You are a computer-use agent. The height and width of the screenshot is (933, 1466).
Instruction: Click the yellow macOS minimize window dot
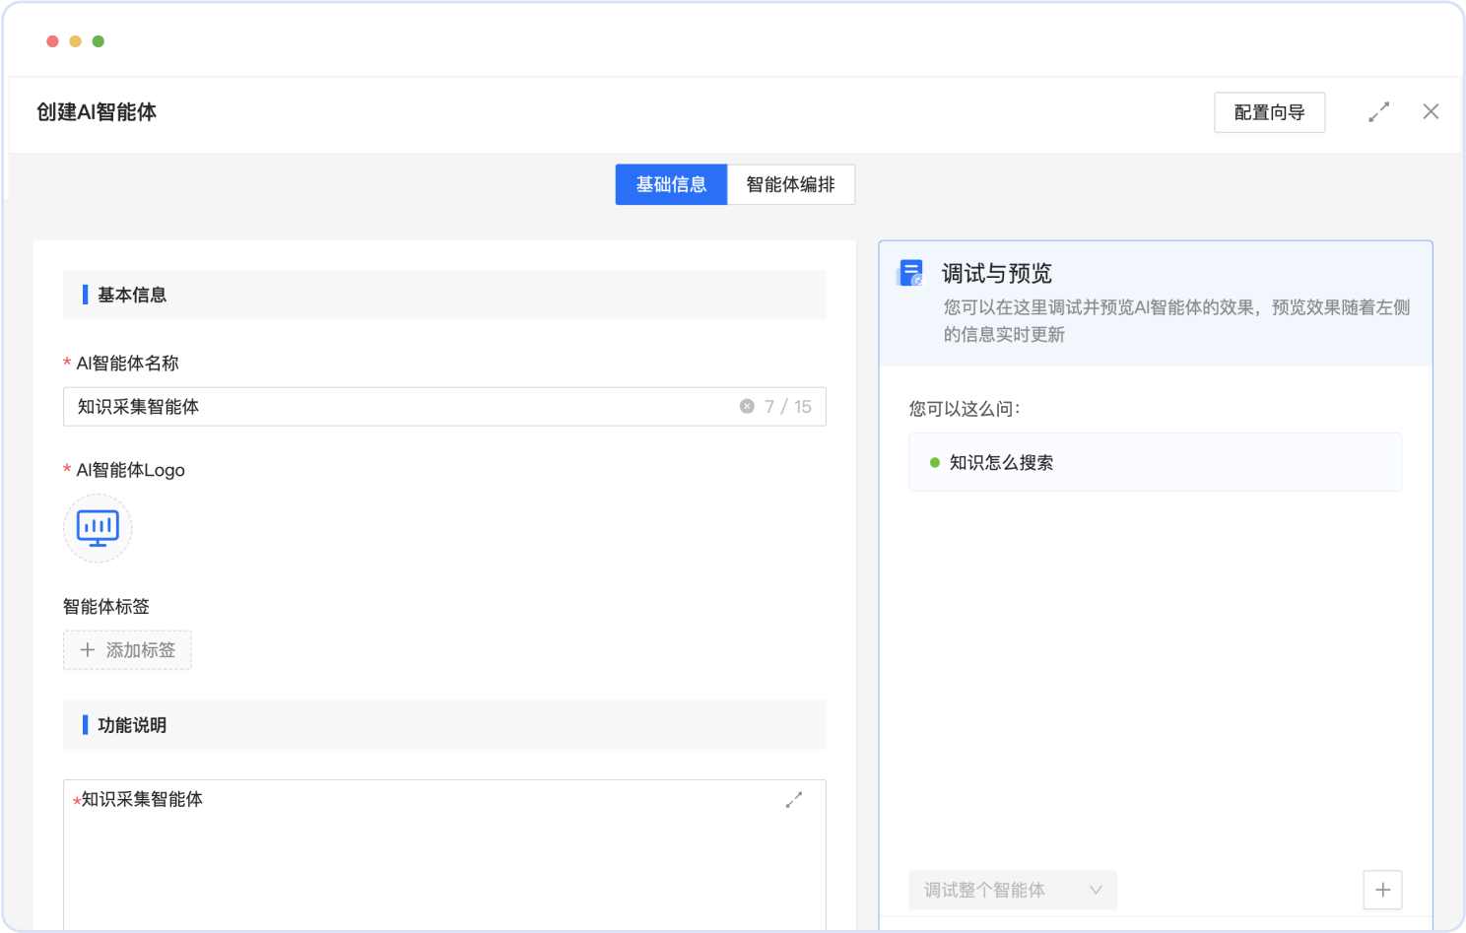(75, 41)
